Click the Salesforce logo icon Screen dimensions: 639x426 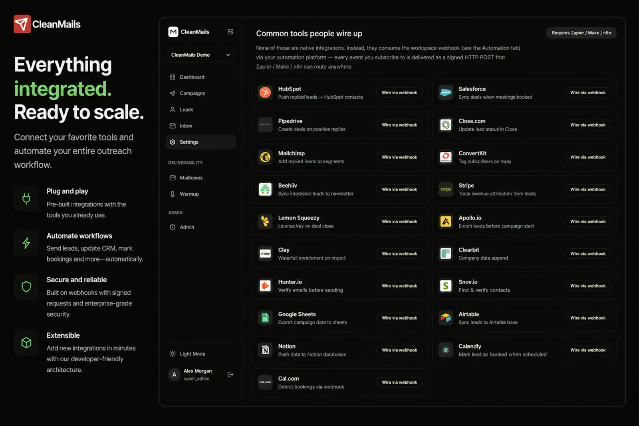click(x=446, y=93)
